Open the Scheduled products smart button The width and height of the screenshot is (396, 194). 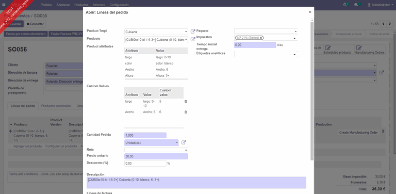pos(337,50)
